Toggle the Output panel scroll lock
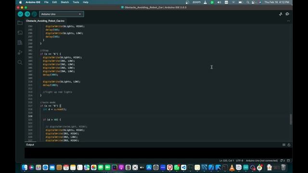Screen dimensions: 308x173 289,145
